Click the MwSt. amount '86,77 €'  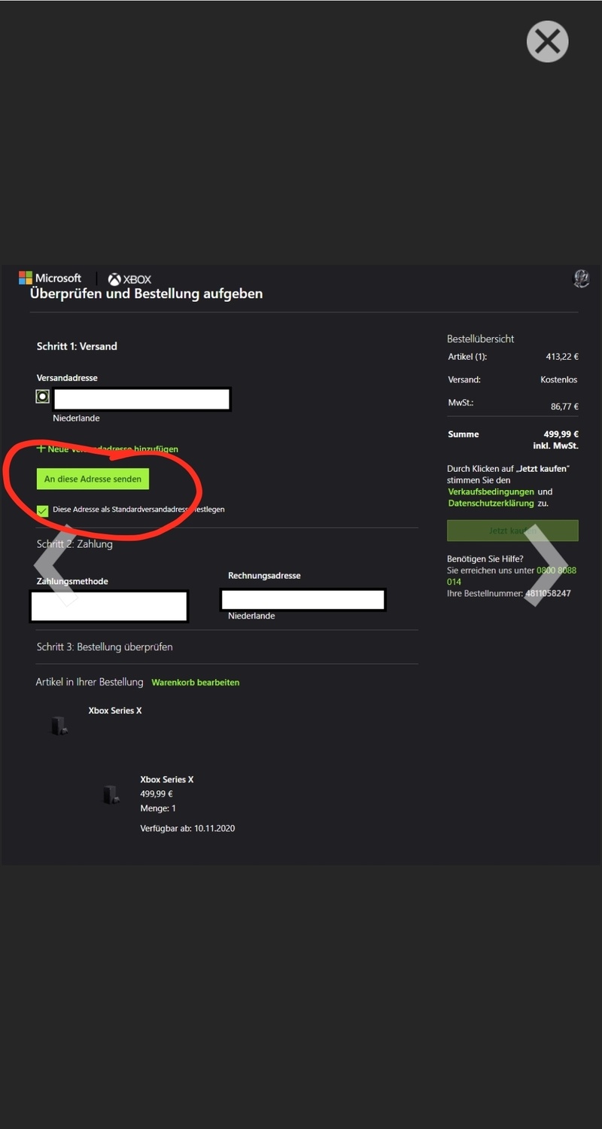click(564, 406)
